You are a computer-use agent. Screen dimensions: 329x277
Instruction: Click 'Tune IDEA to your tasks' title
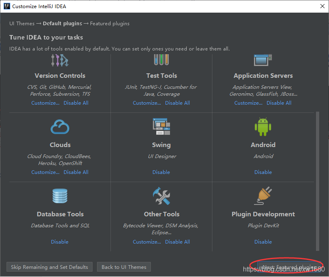click(46, 37)
